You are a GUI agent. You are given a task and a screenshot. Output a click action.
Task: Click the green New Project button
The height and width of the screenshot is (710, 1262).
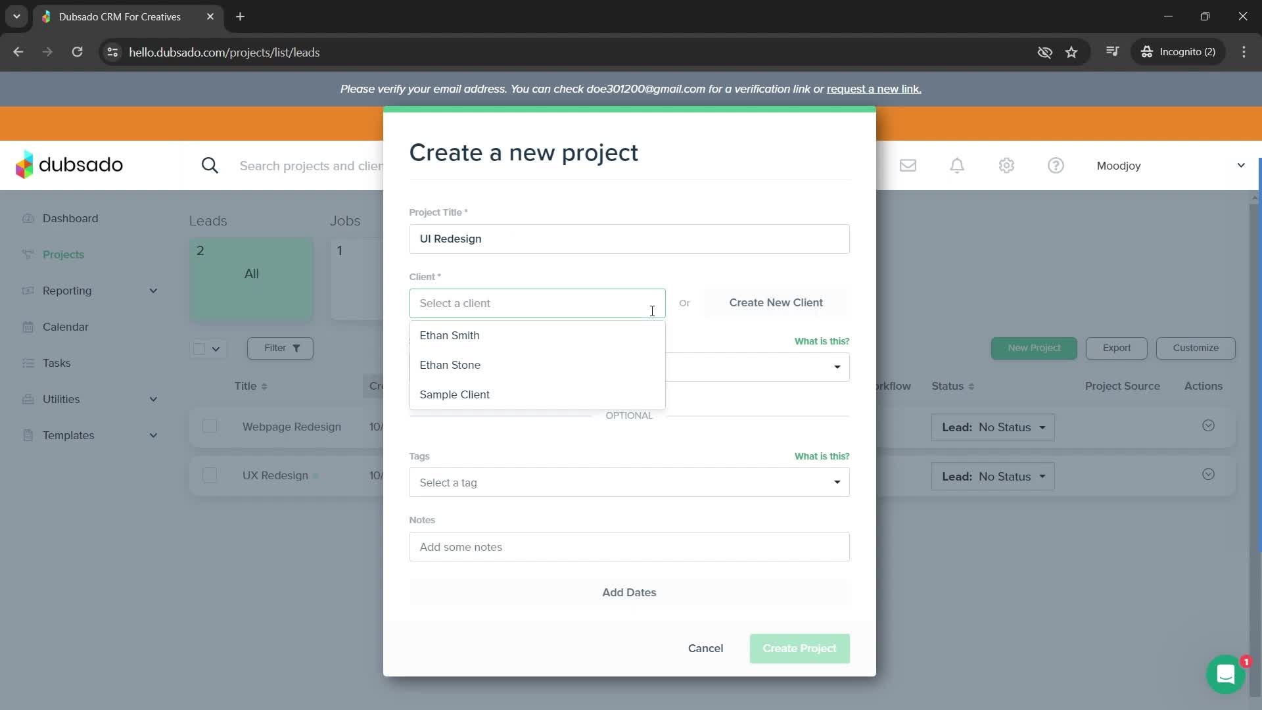tap(1033, 348)
